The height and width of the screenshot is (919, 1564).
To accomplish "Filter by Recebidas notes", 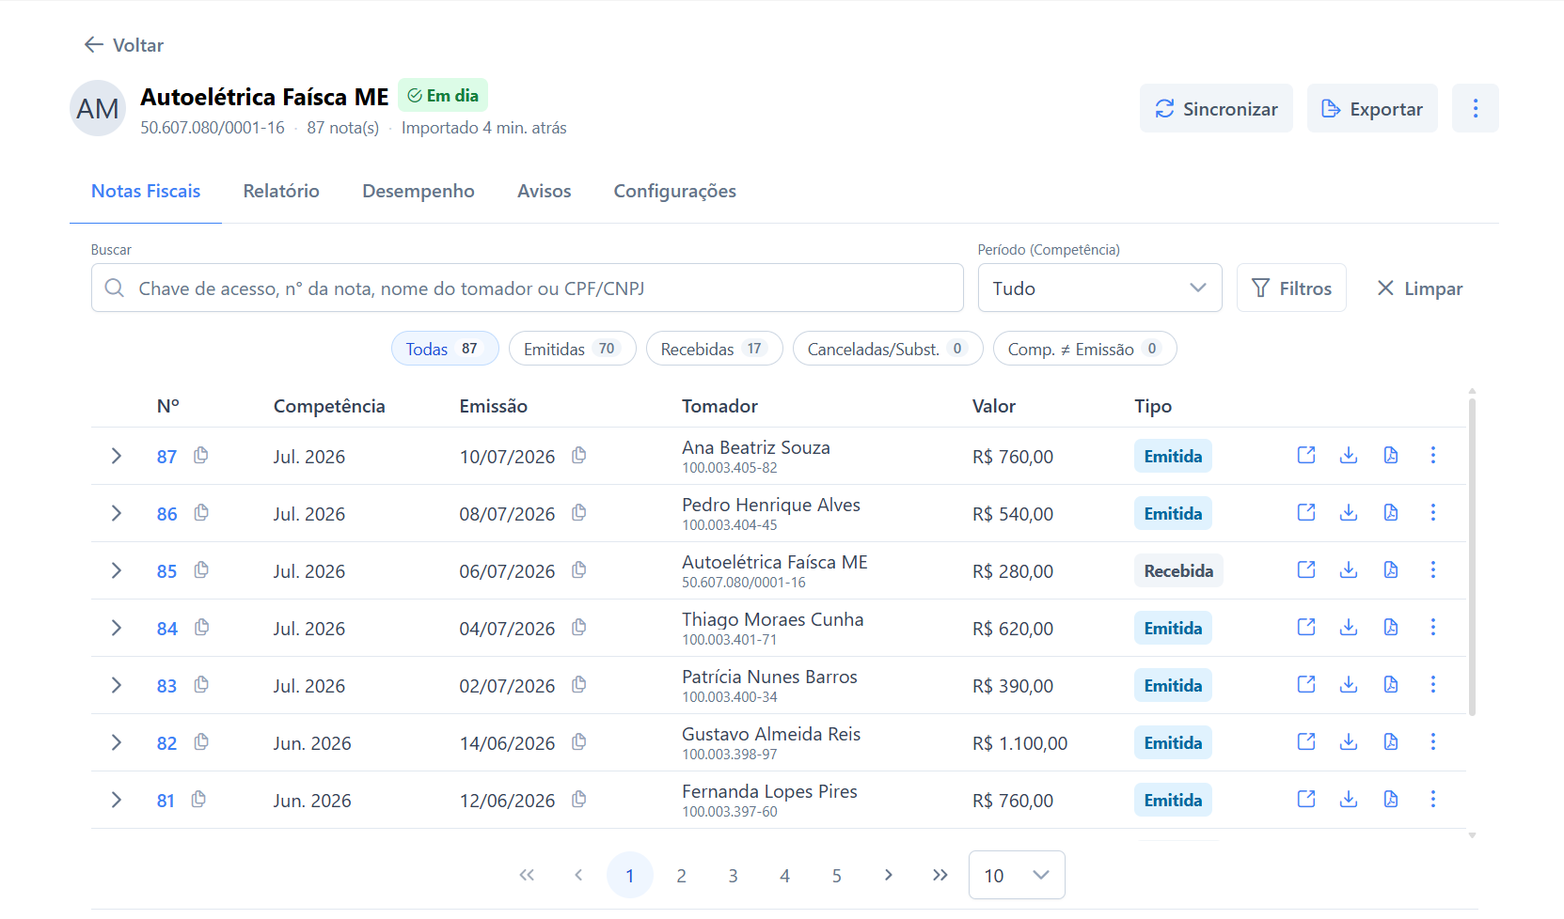I will (x=714, y=349).
